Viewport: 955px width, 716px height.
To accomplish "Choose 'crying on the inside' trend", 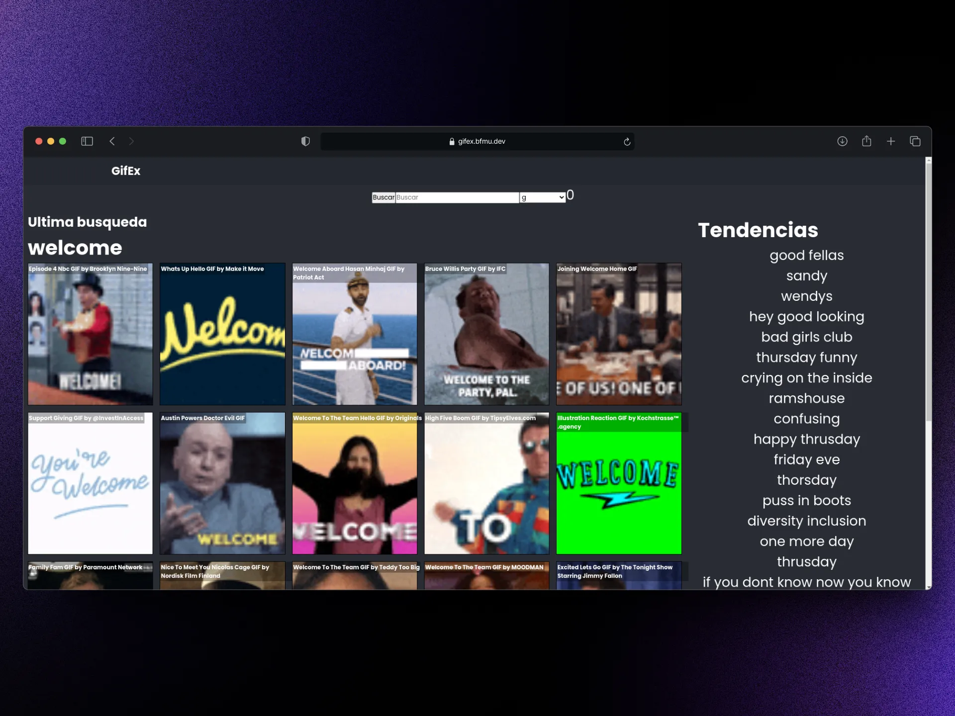I will tap(806, 378).
